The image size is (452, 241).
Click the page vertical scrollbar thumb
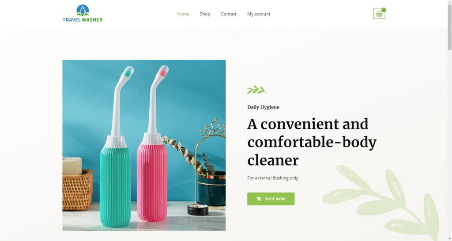click(449, 25)
